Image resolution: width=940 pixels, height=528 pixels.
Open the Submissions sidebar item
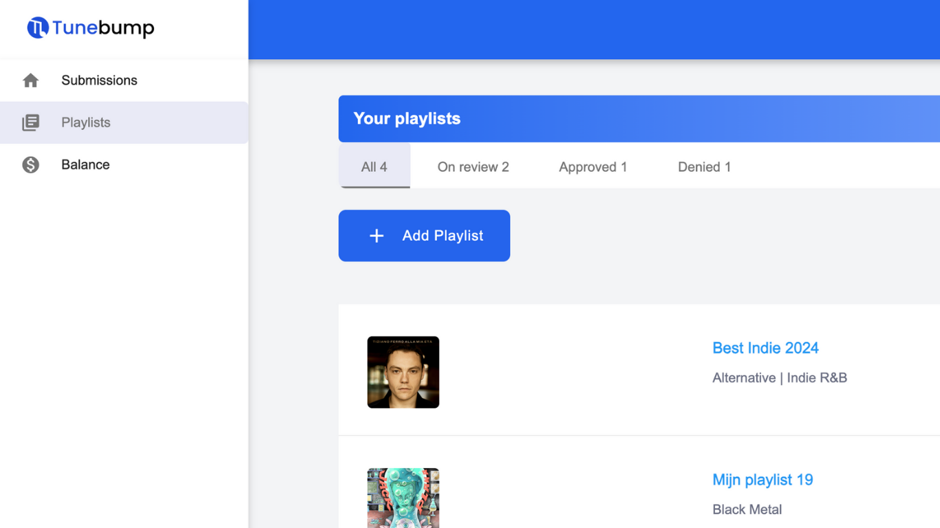coord(124,80)
